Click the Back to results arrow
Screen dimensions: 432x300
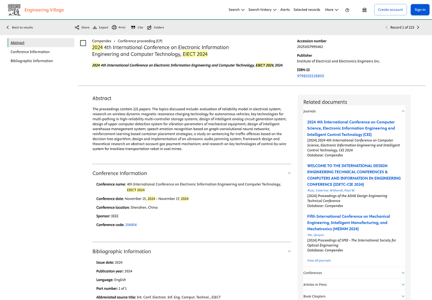(x=8, y=27)
